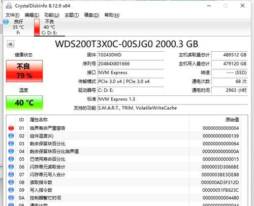The height and width of the screenshot is (206, 254).
Task: Click the drive letter field C: D: E:
Action: pyautogui.click(x=131, y=90)
